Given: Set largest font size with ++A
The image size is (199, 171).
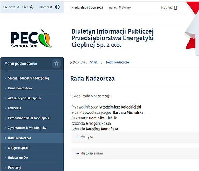Looking at the screenshot, I should click(x=30, y=7).
